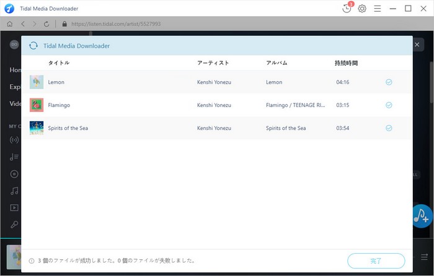434x276 pixels.
Task: Navigate forward with the right arrow
Action: pyautogui.click(x=35, y=24)
